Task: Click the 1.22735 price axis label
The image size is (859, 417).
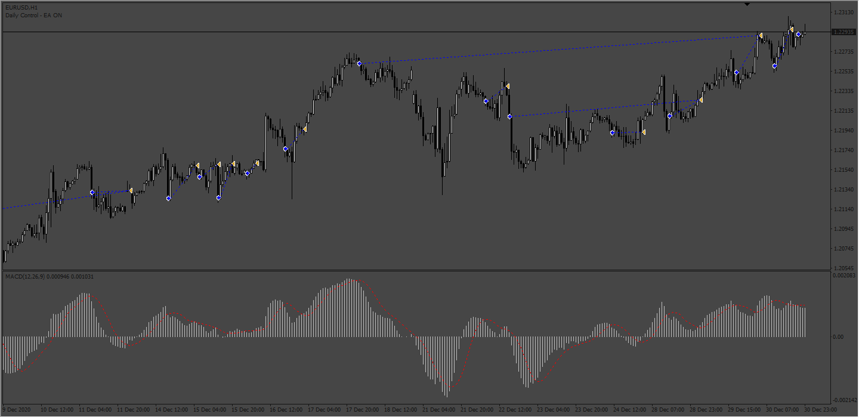Action: pyautogui.click(x=845, y=52)
